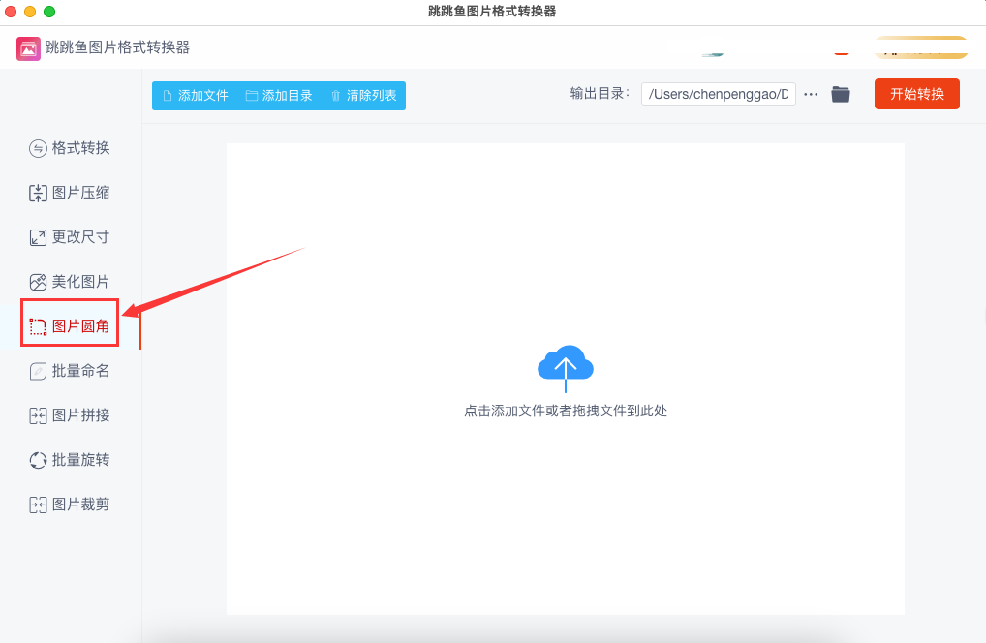This screenshot has width=986, height=643.
Task: Click the 更改尺寸 resize icon
Action: pyautogui.click(x=38, y=237)
